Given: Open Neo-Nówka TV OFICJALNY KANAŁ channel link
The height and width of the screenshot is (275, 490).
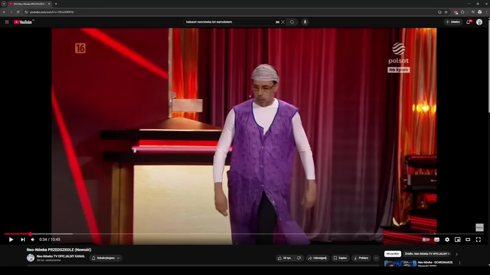Looking at the screenshot, I should click(60, 256).
